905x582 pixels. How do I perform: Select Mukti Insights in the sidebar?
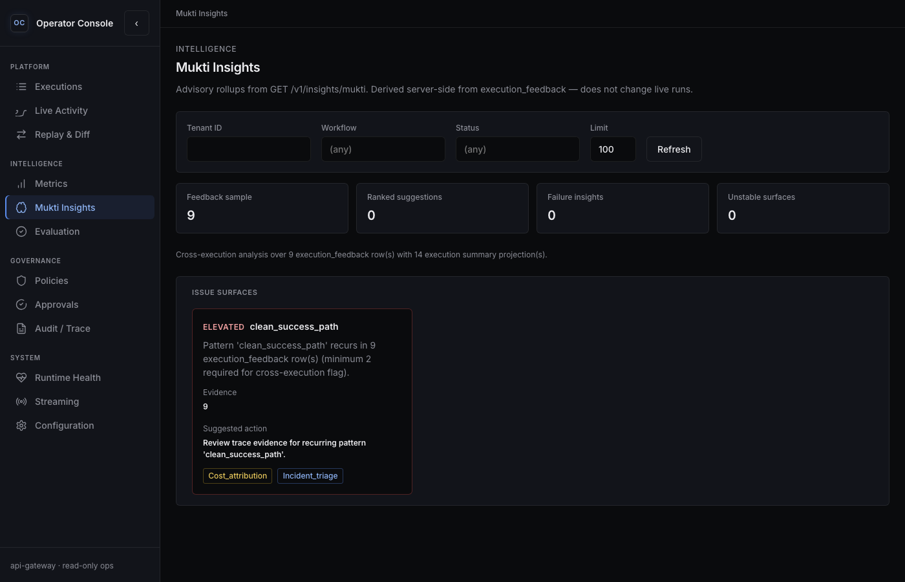coord(80,208)
